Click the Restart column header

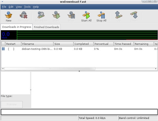[13, 44]
